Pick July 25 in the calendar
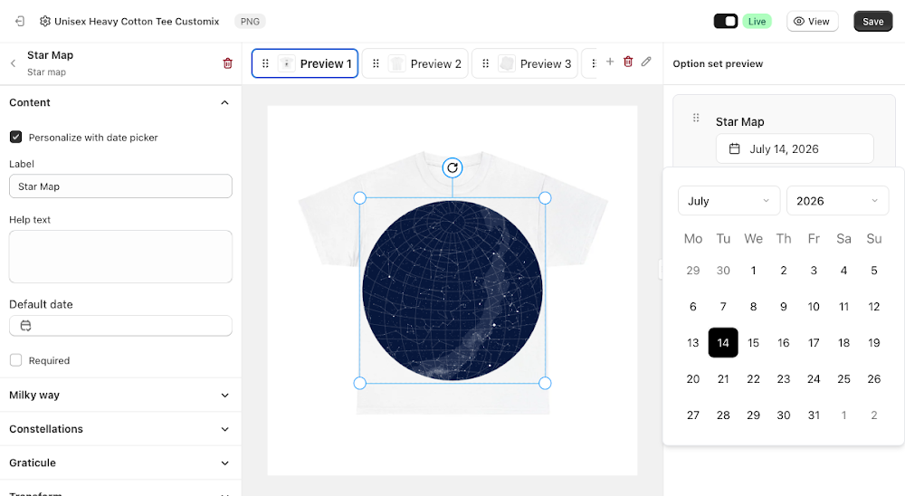The width and height of the screenshot is (905, 496). click(x=843, y=378)
